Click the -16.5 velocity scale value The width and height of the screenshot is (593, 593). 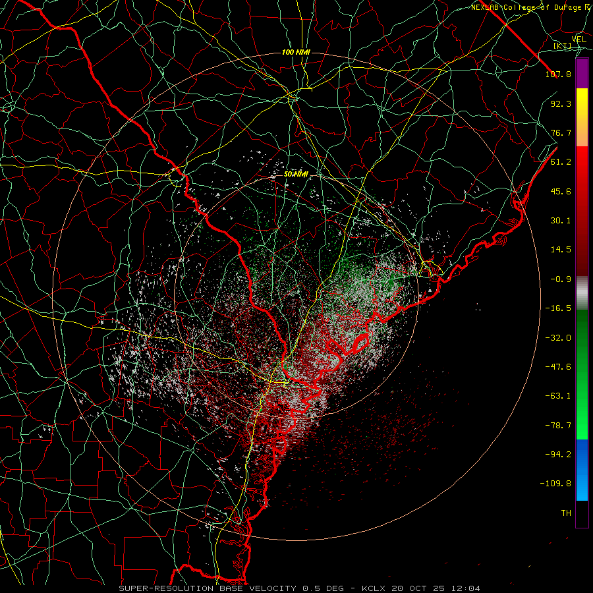click(x=558, y=308)
